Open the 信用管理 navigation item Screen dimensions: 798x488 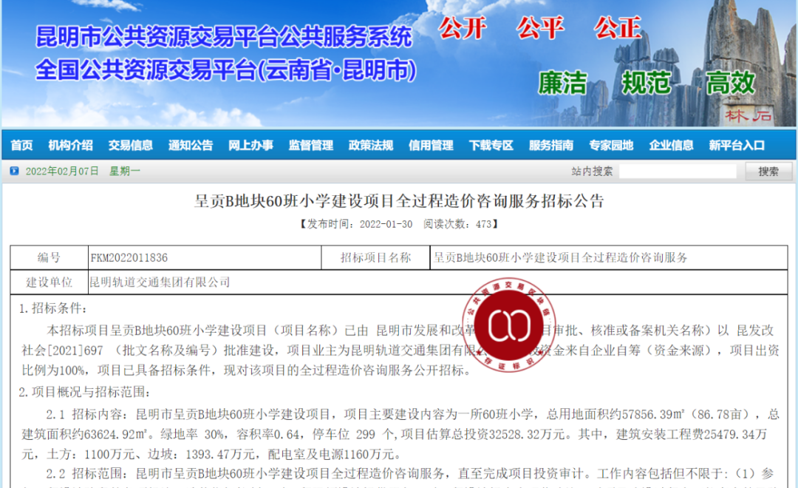tap(431, 146)
